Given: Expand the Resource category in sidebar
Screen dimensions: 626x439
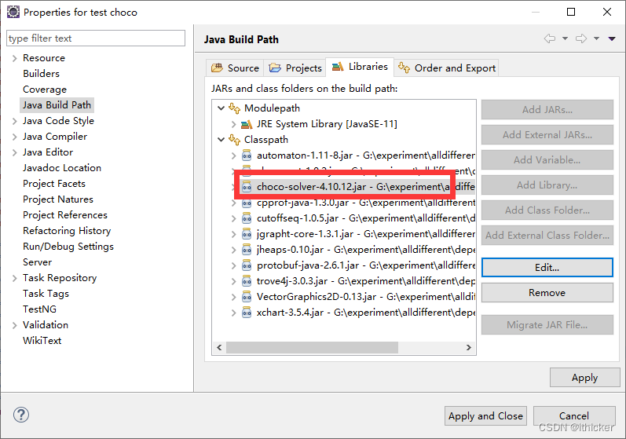Looking at the screenshot, I should 14,58.
